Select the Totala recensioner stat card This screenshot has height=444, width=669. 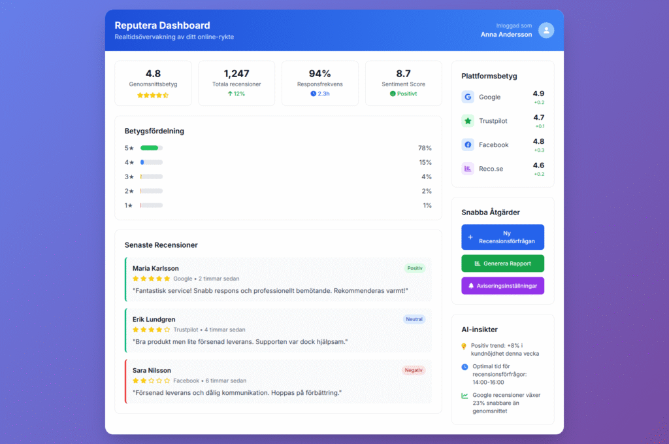[237, 83]
